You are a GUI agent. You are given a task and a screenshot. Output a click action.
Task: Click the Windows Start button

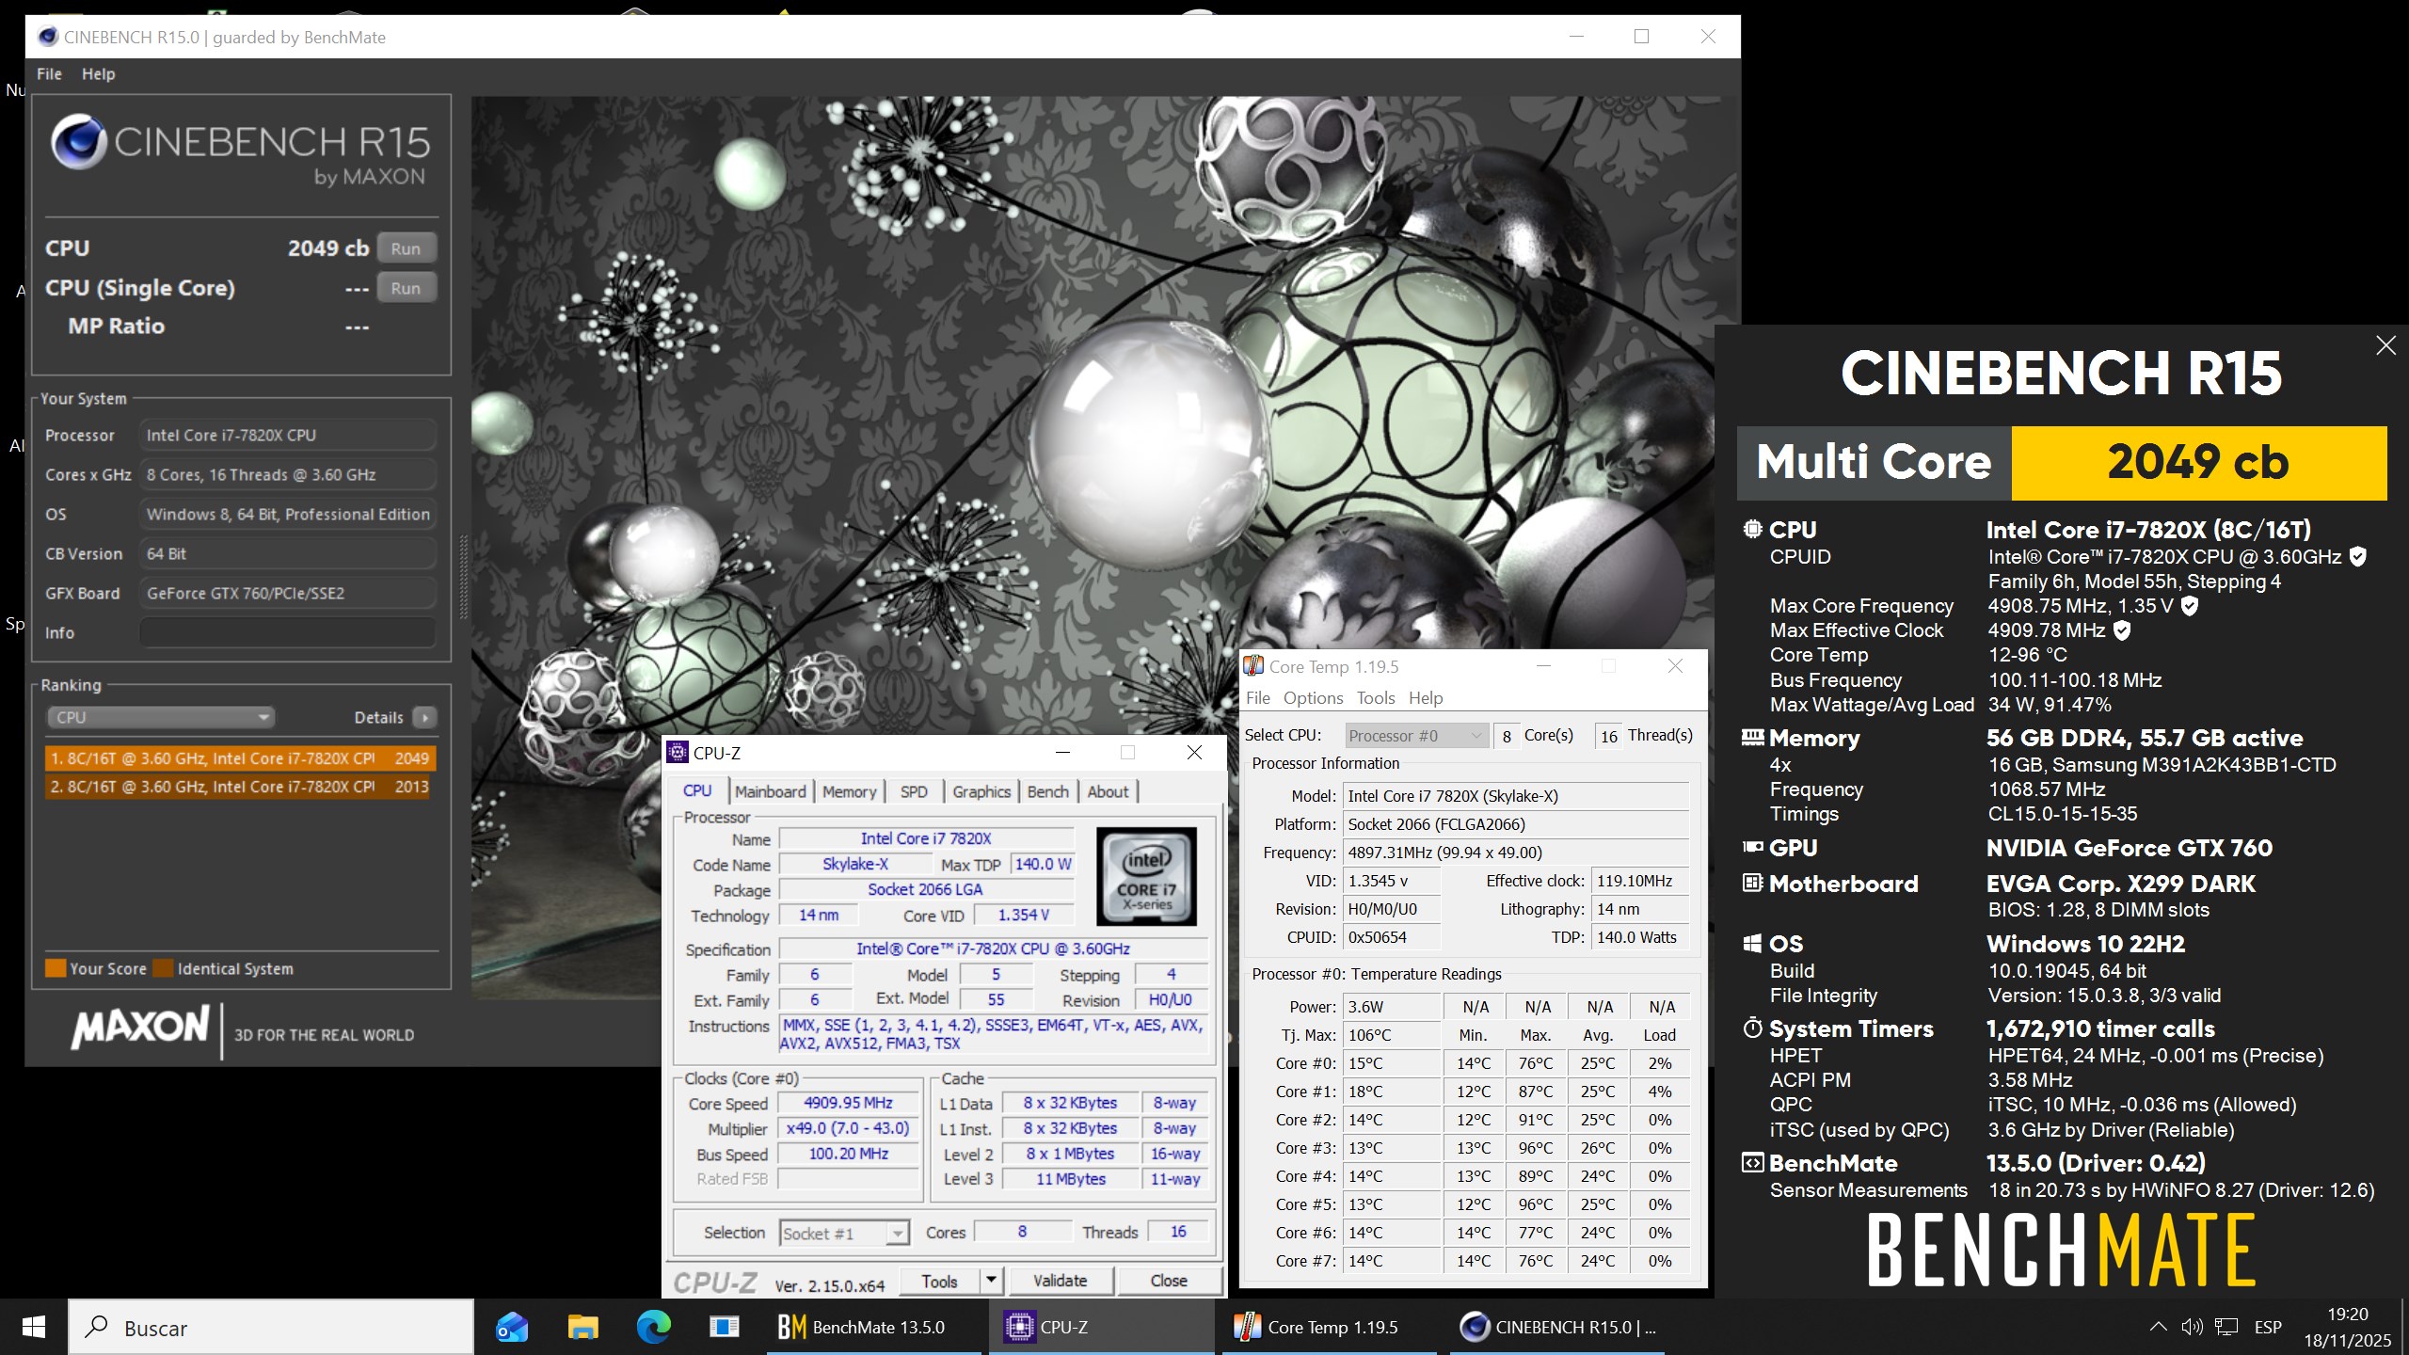click(x=34, y=1327)
